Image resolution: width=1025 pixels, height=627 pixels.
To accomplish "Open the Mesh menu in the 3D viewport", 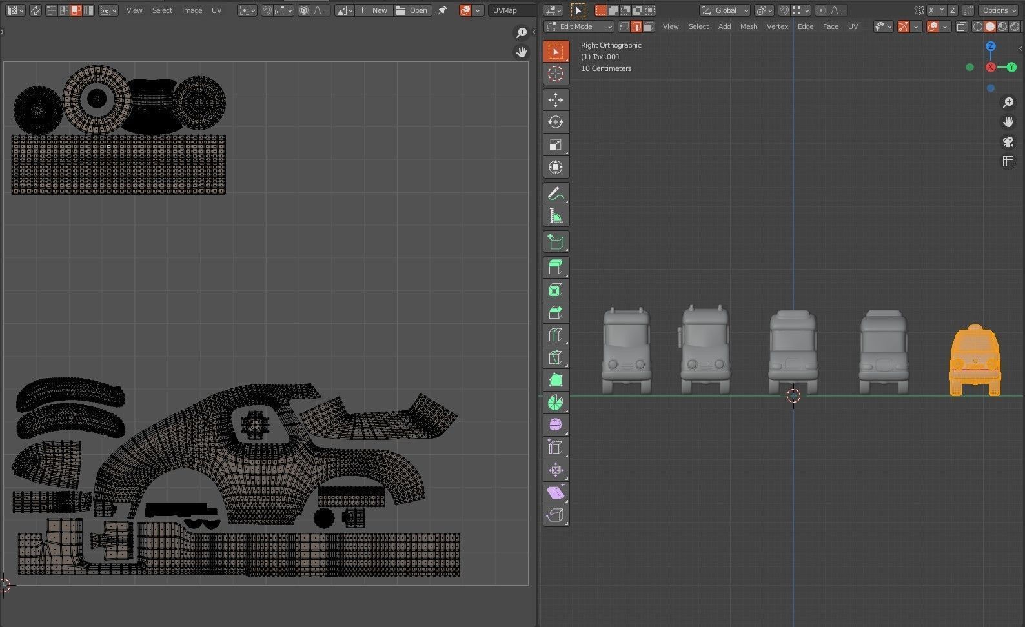I will pos(749,26).
